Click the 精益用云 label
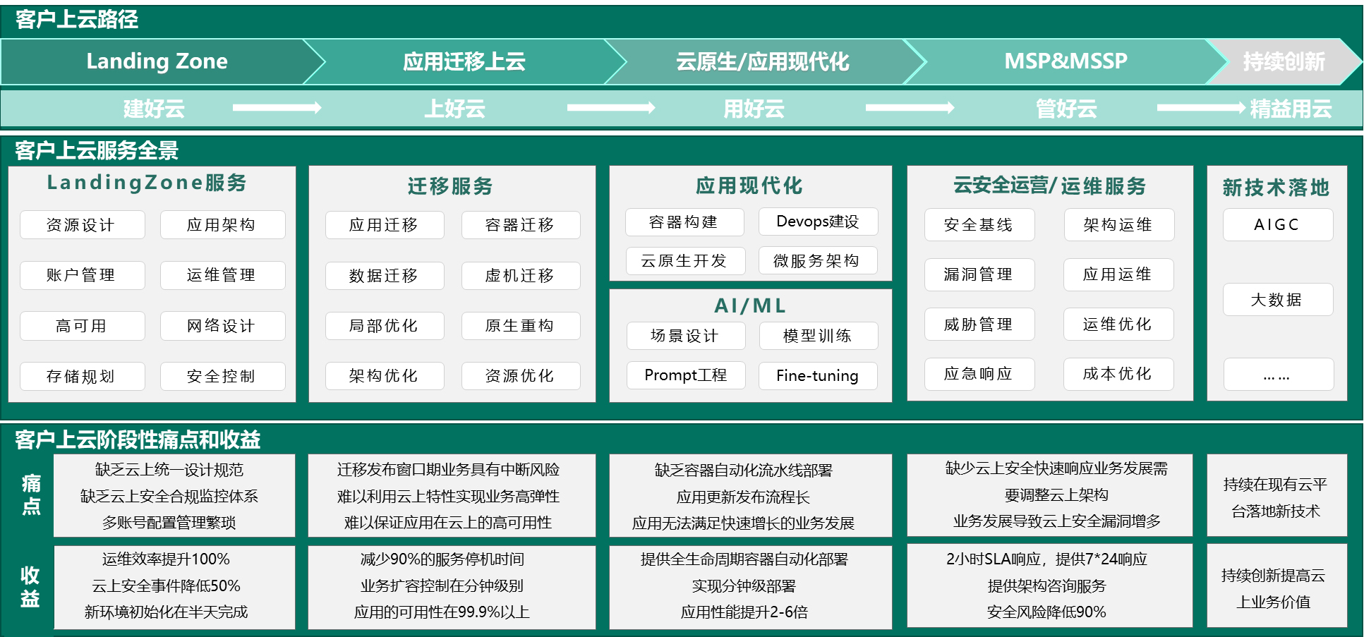This screenshot has width=1364, height=637. (x=1291, y=109)
